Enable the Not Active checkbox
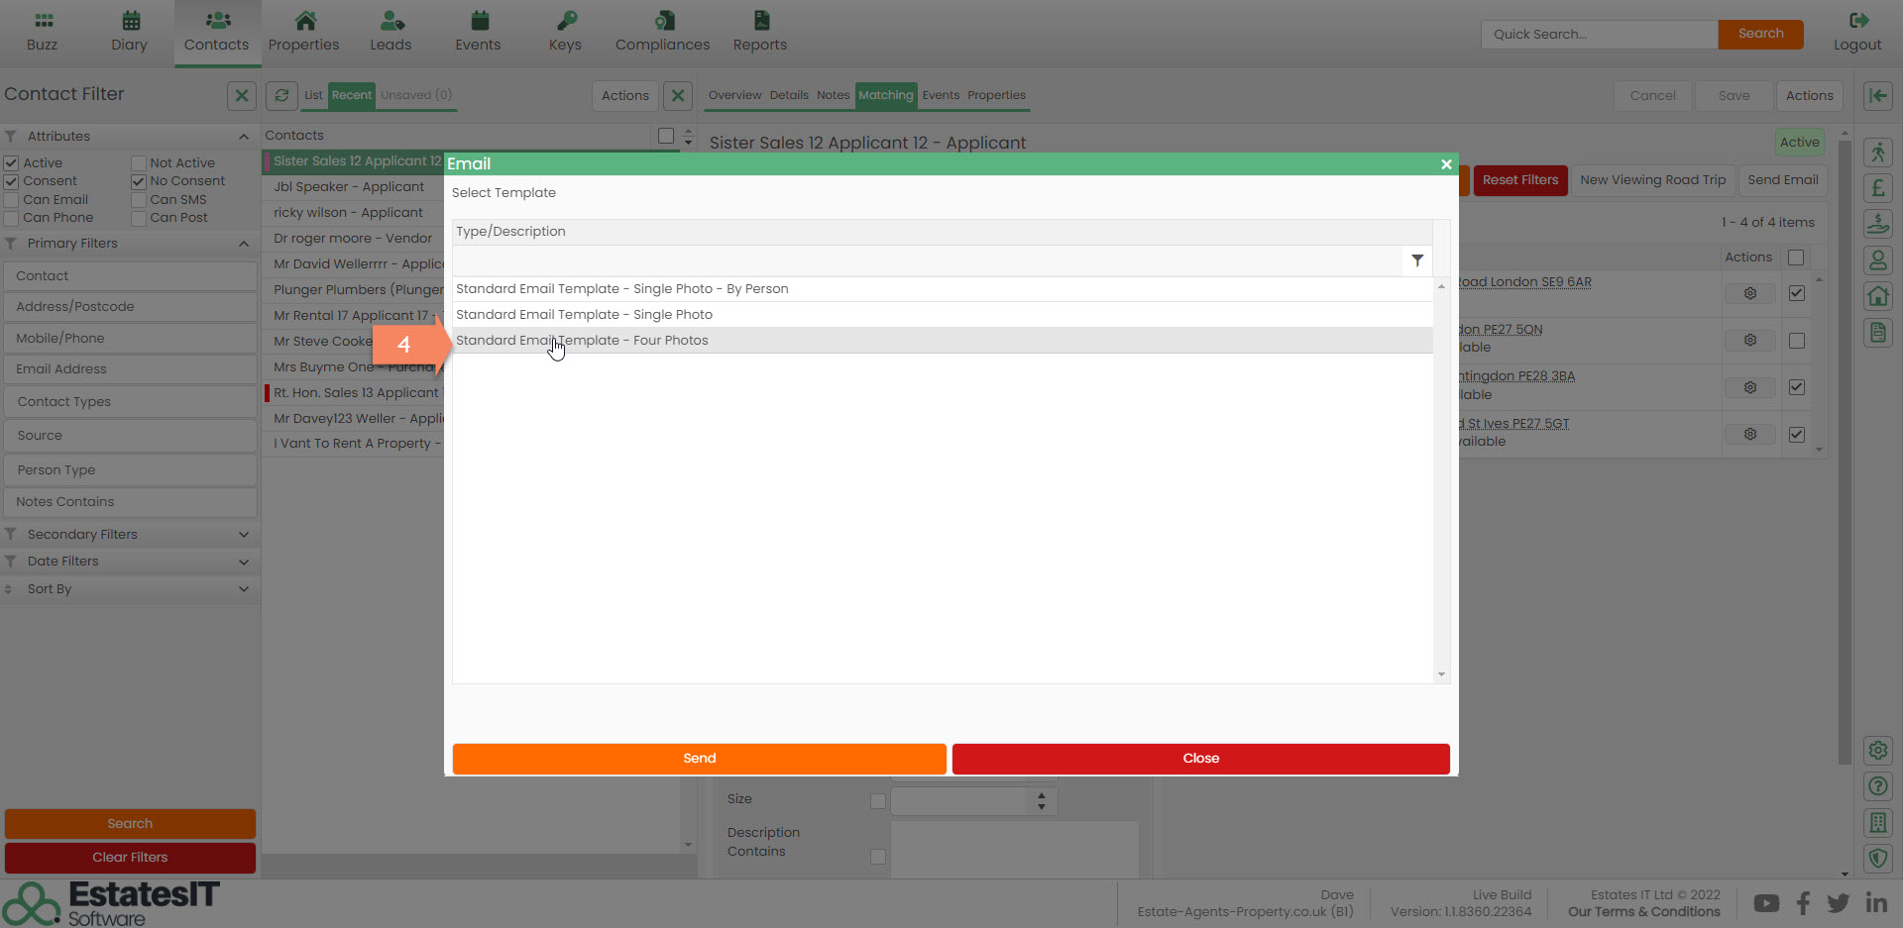Viewport: 1903px width, 928px height. point(139,163)
